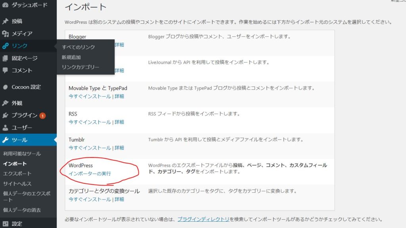Screen dimensions: 406x228
Task: Click the Movable Type importer description text
Action: (231, 88)
